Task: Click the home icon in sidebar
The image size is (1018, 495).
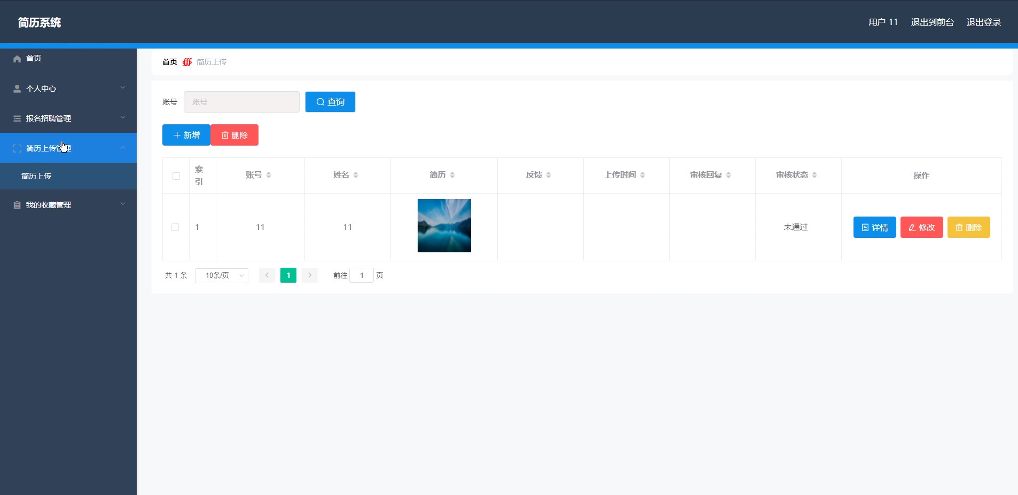Action: pos(17,59)
